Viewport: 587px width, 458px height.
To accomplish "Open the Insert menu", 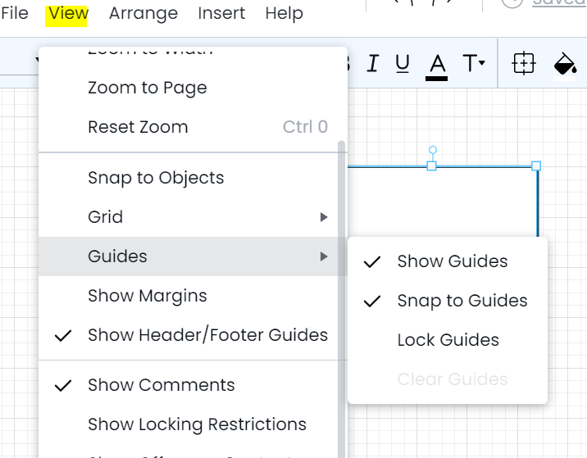I will tap(221, 13).
